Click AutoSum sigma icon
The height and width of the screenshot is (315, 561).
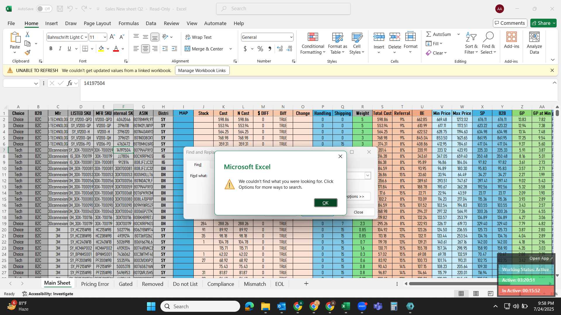point(429,34)
